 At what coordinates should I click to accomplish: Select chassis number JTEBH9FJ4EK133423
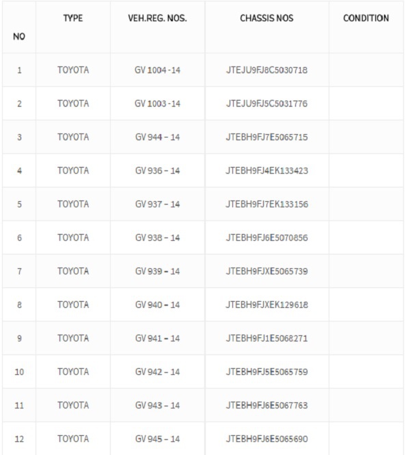(266, 170)
